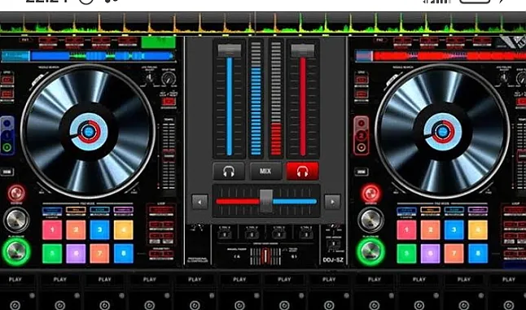Click the left deck tempo slider handle
The height and width of the screenshot is (310, 526).
pyautogui.click(x=169, y=156)
